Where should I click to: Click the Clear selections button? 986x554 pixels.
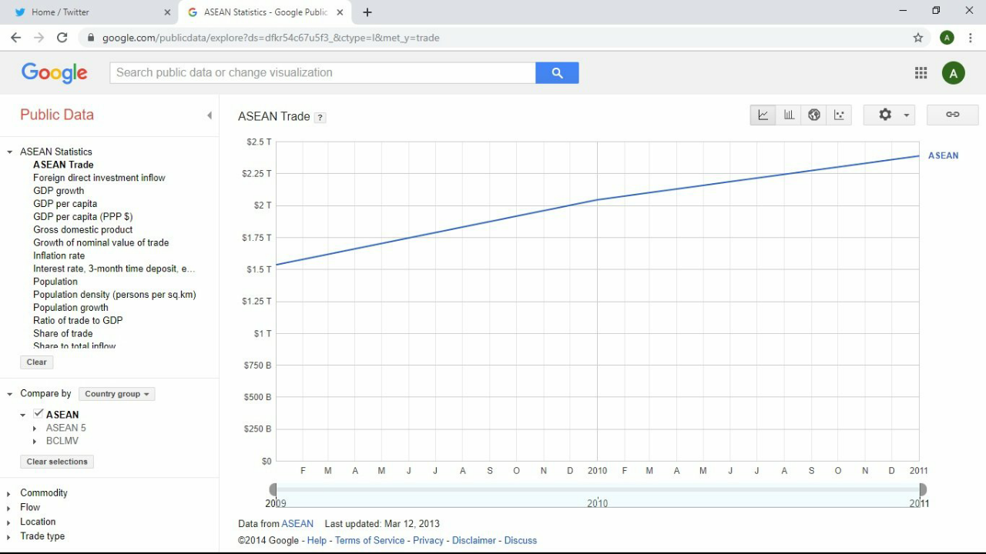tap(58, 462)
